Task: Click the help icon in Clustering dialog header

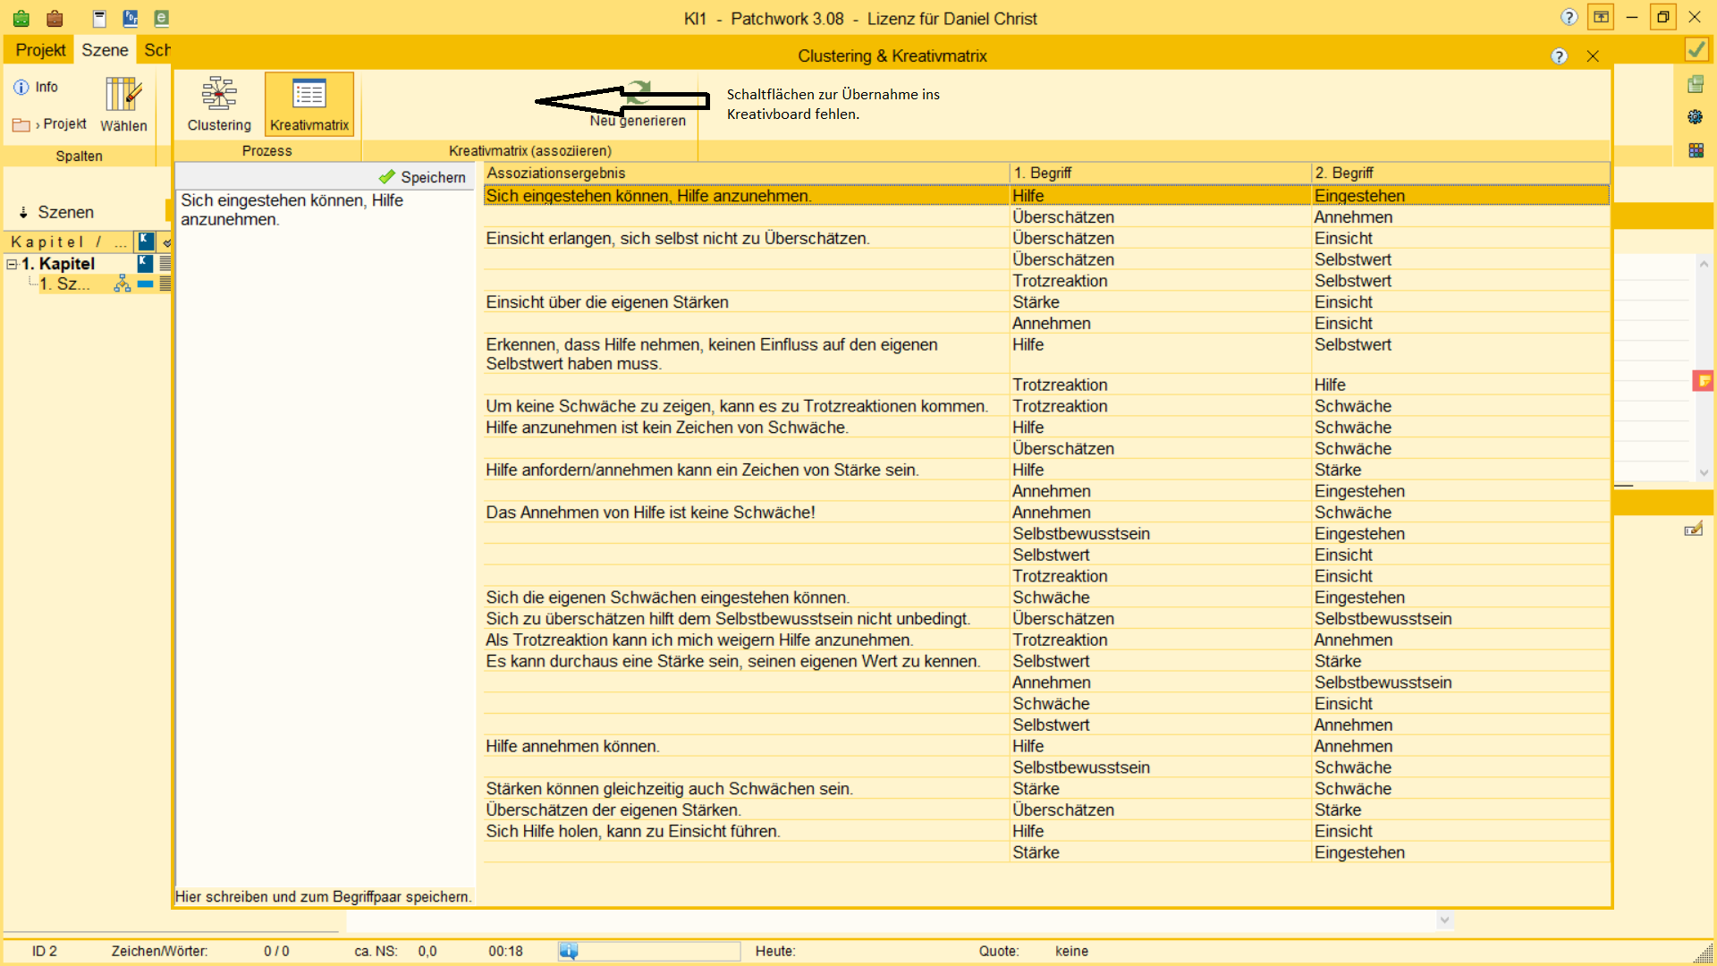Action: click(1559, 56)
